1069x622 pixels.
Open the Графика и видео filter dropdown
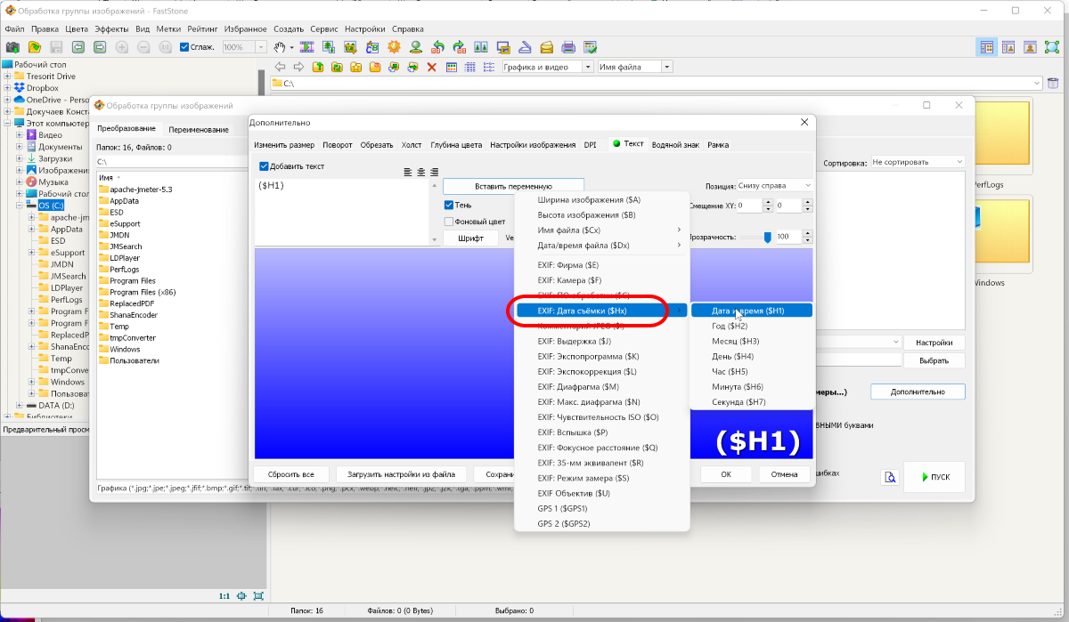pos(588,67)
